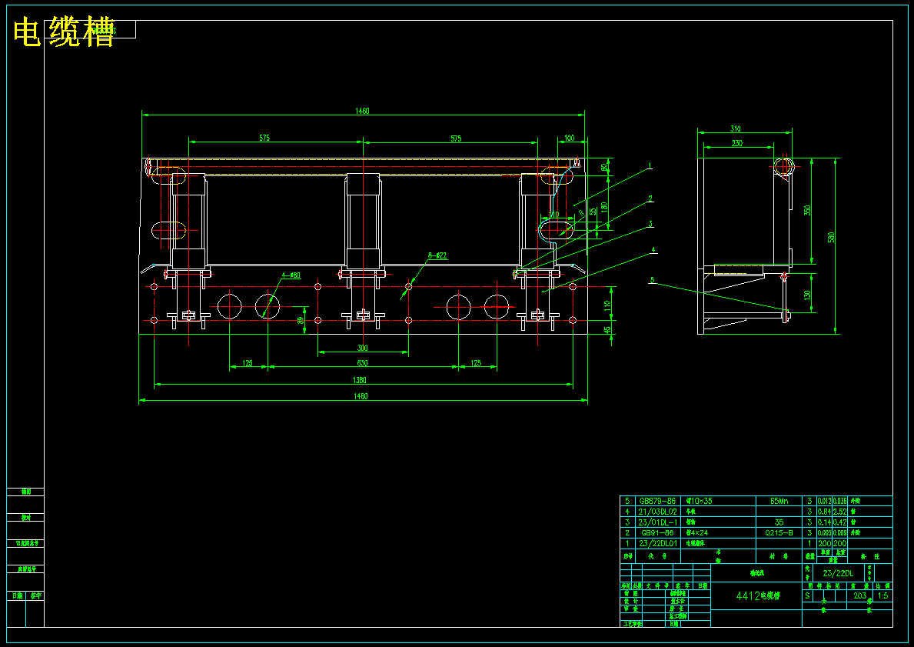The width and height of the screenshot is (914, 647).
Task: Select the Q215-B material cell
Action: tap(779, 532)
